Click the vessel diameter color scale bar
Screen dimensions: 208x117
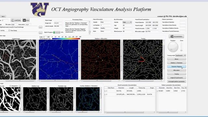tap(66, 39)
